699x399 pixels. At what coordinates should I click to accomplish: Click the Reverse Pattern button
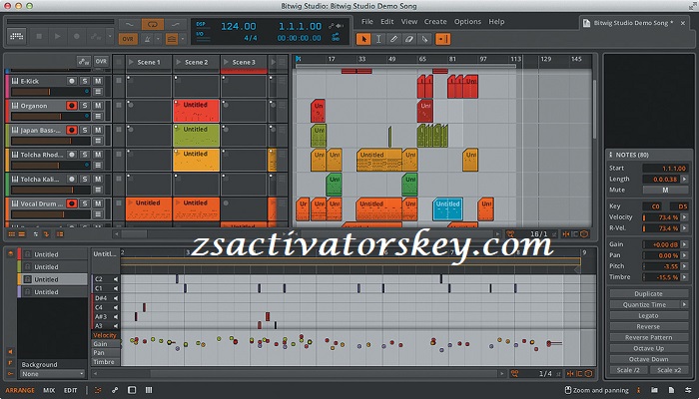(648, 337)
